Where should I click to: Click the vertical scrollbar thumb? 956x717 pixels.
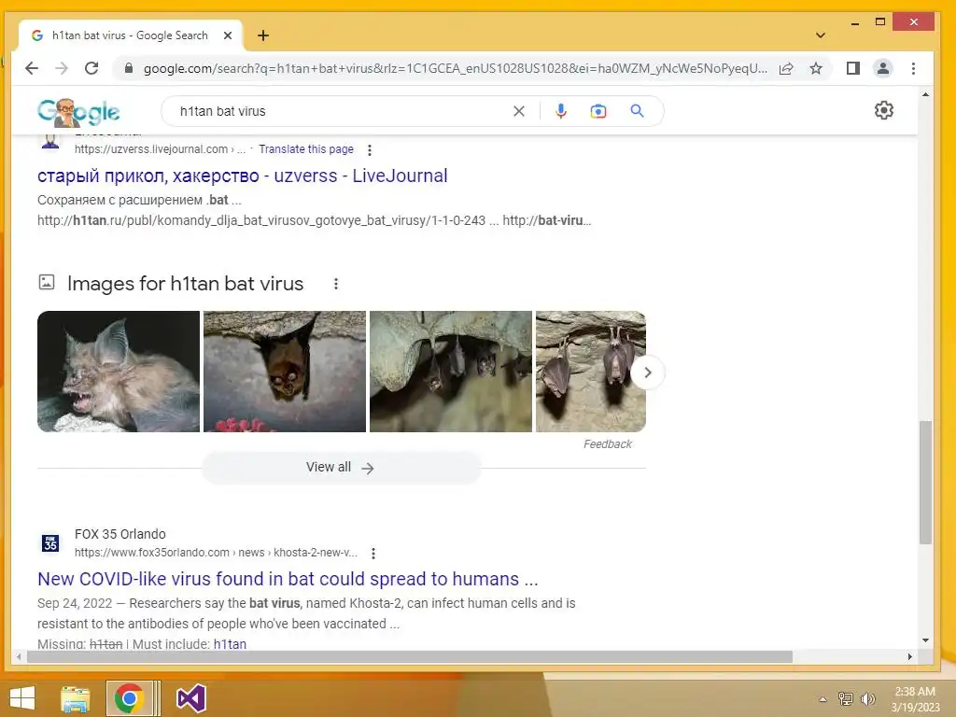pyautogui.click(x=925, y=482)
